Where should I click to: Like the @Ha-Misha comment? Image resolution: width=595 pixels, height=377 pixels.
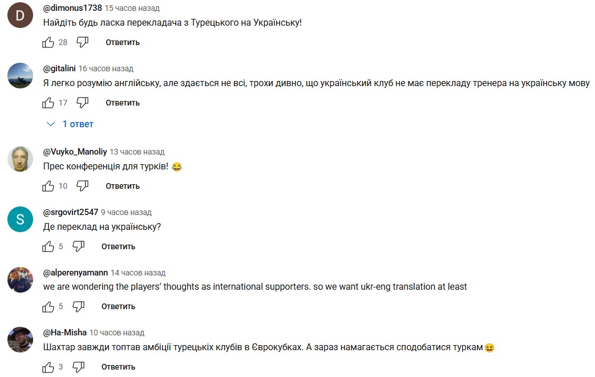pos(49,367)
